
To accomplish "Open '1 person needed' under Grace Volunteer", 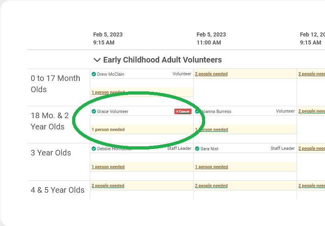I will pyautogui.click(x=108, y=129).
